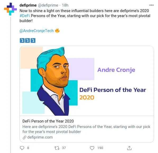Viewport: 158px width, 153px height.
Task: Click the reply speech bubble icon
Action: [x=22, y=148]
